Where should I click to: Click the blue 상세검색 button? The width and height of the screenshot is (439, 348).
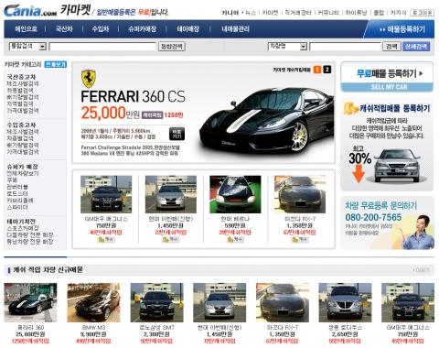tap(416, 47)
